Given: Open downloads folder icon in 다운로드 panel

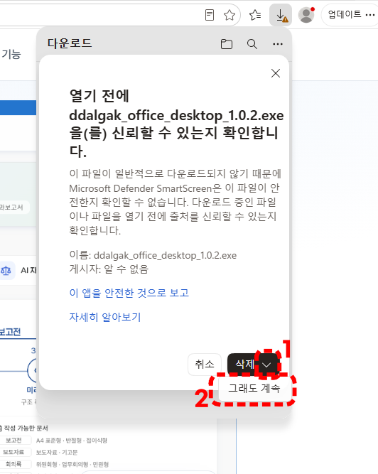Looking at the screenshot, I should [227, 44].
